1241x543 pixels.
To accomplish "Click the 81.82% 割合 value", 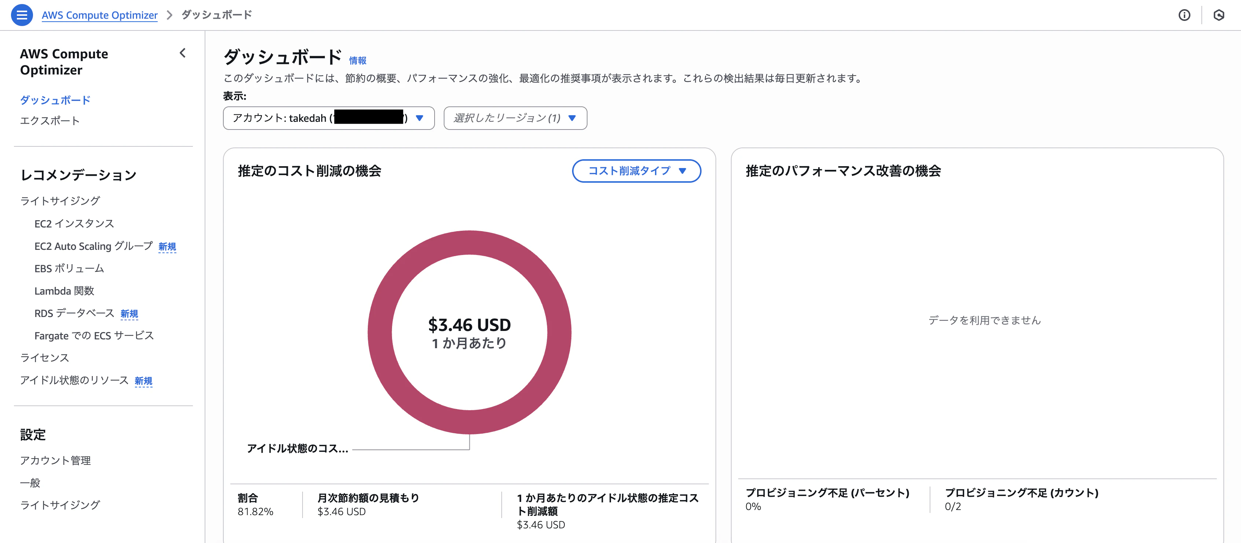I will tap(255, 512).
